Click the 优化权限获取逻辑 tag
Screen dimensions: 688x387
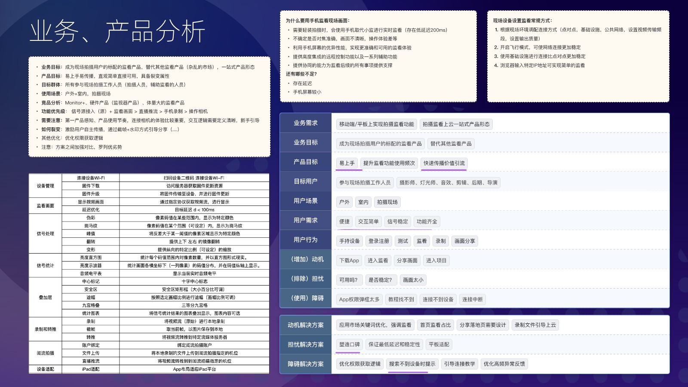click(360, 364)
